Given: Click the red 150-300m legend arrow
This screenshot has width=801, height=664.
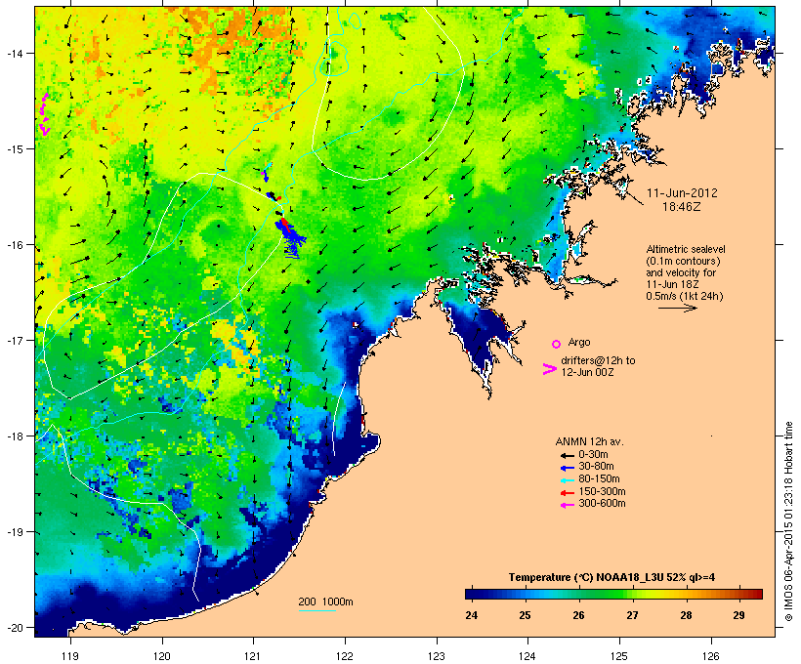Looking at the screenshot, I should [567, 493].
